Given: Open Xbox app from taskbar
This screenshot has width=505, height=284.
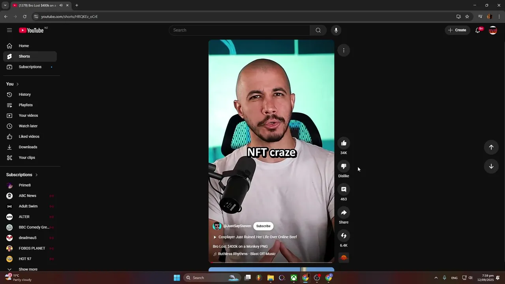Looking at the screenshot, I should [294, 278].
